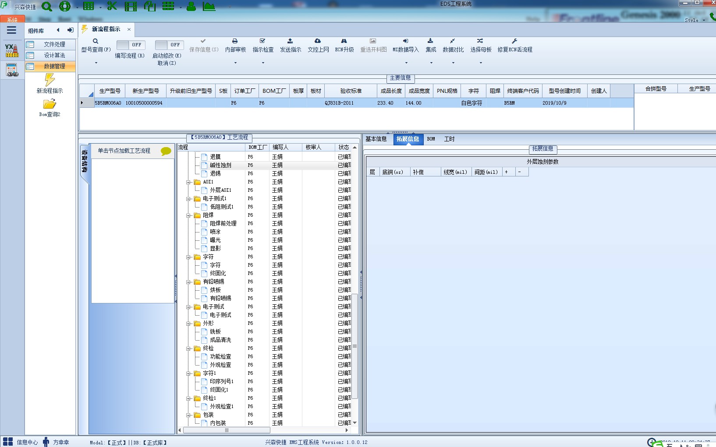Collapse the 外形 tree folder

188,324
